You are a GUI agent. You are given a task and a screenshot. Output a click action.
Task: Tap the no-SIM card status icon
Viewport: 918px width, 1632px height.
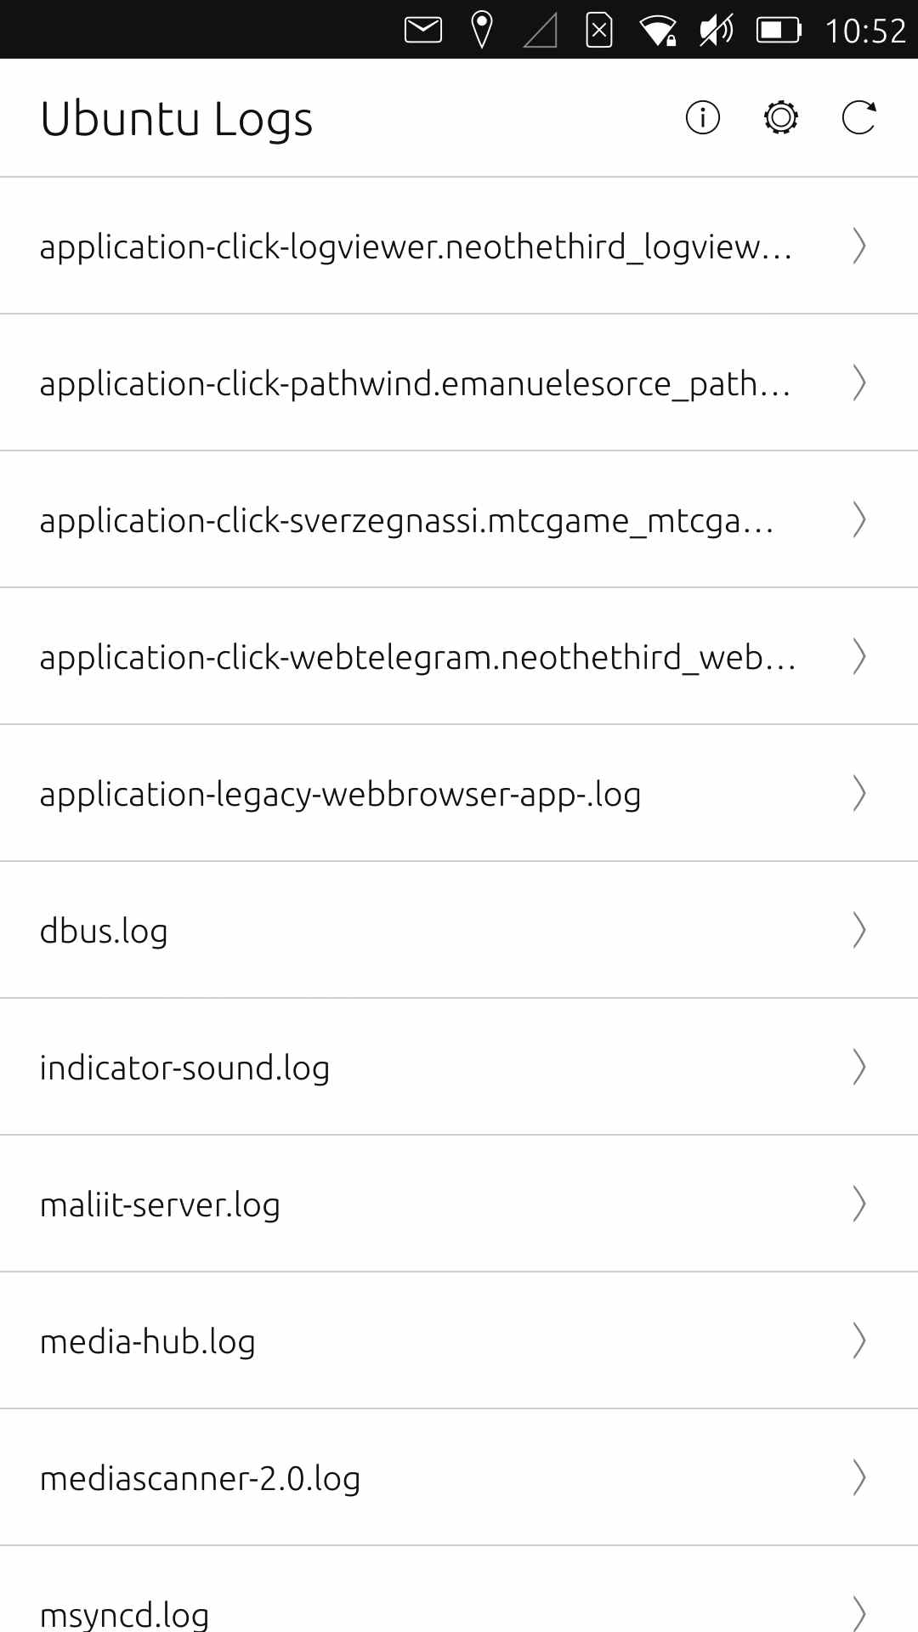point(599,31)
